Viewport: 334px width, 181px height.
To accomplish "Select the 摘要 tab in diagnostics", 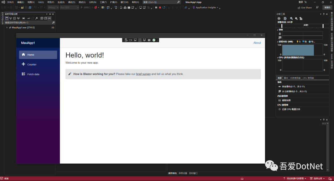I will click(280, 78).
